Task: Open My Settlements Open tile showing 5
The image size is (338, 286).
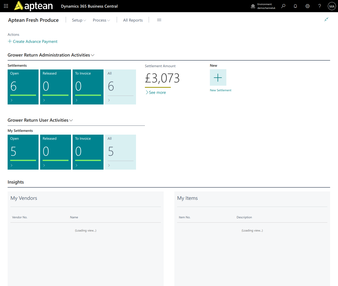Action: [23, 152]
